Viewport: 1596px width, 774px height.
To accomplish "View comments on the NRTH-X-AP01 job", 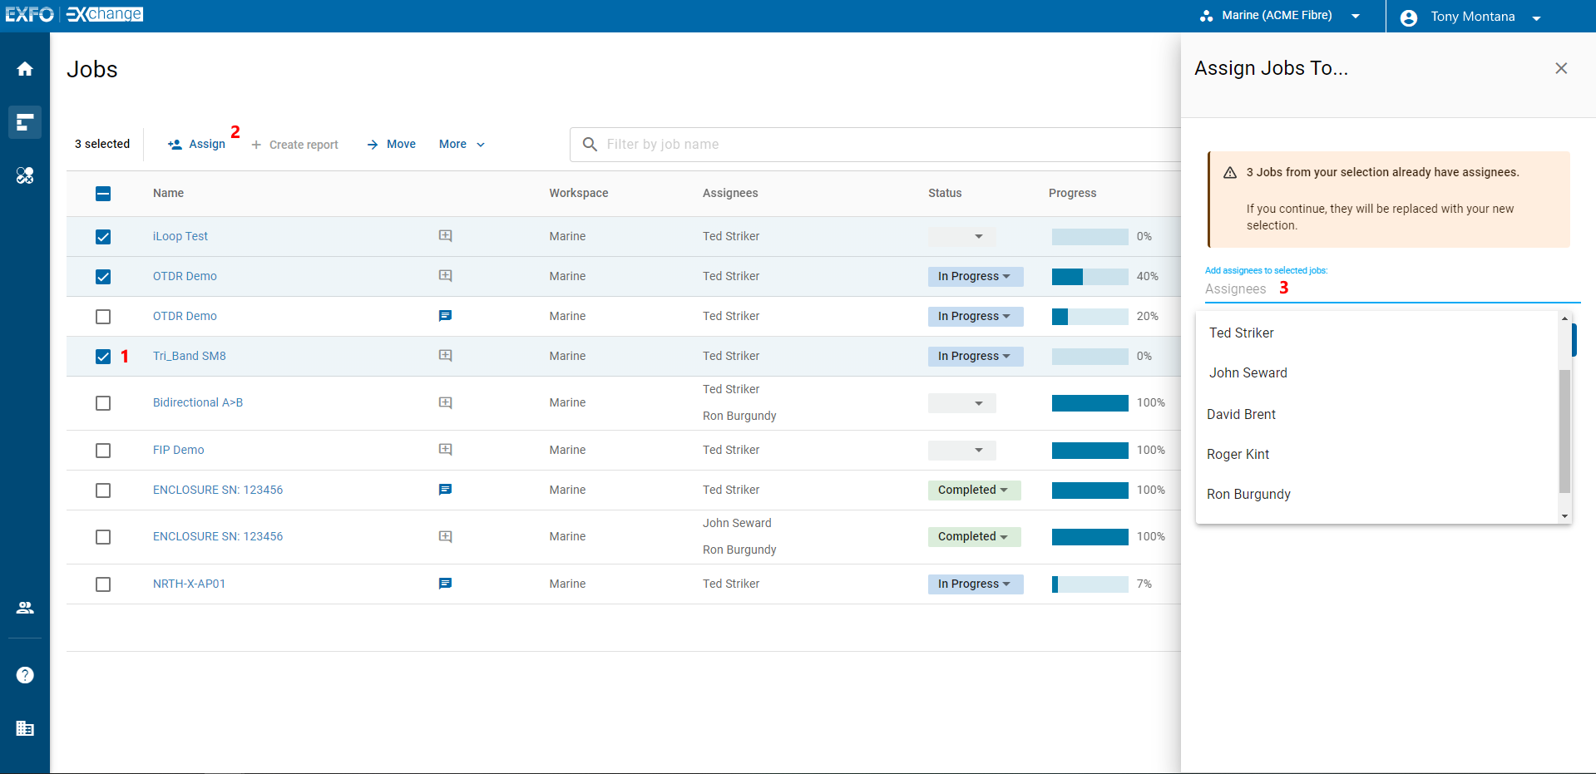I will tap(446, 584).
